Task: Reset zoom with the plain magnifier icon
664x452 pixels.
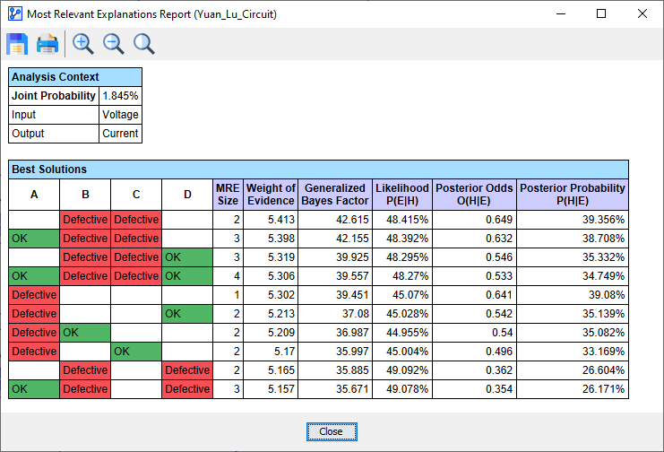Action: pyautogui.click(x=143, y=44)
